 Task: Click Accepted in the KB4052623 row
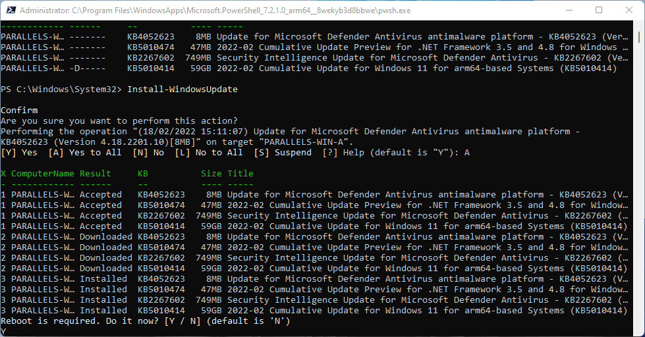tap(100, 194)
